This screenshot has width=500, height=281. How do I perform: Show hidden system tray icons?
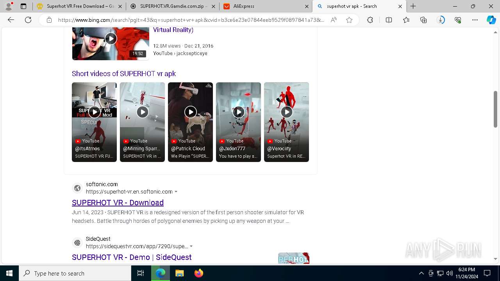click(x=421, y=273)
